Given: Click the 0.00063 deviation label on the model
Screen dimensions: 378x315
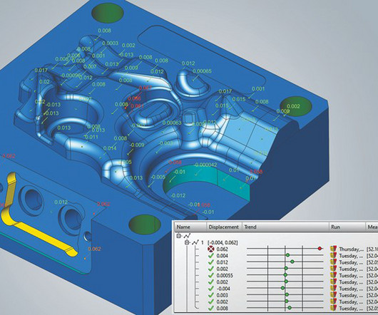Looking at the screenshot, I should click(172, 123).
